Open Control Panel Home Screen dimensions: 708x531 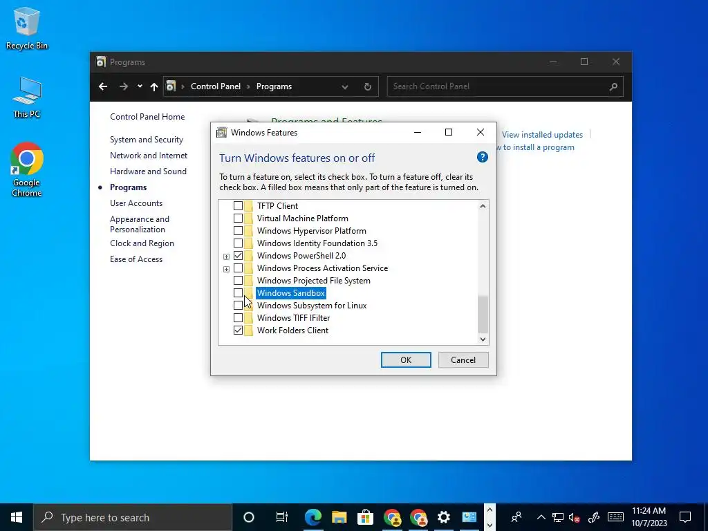tap(147, 116)
